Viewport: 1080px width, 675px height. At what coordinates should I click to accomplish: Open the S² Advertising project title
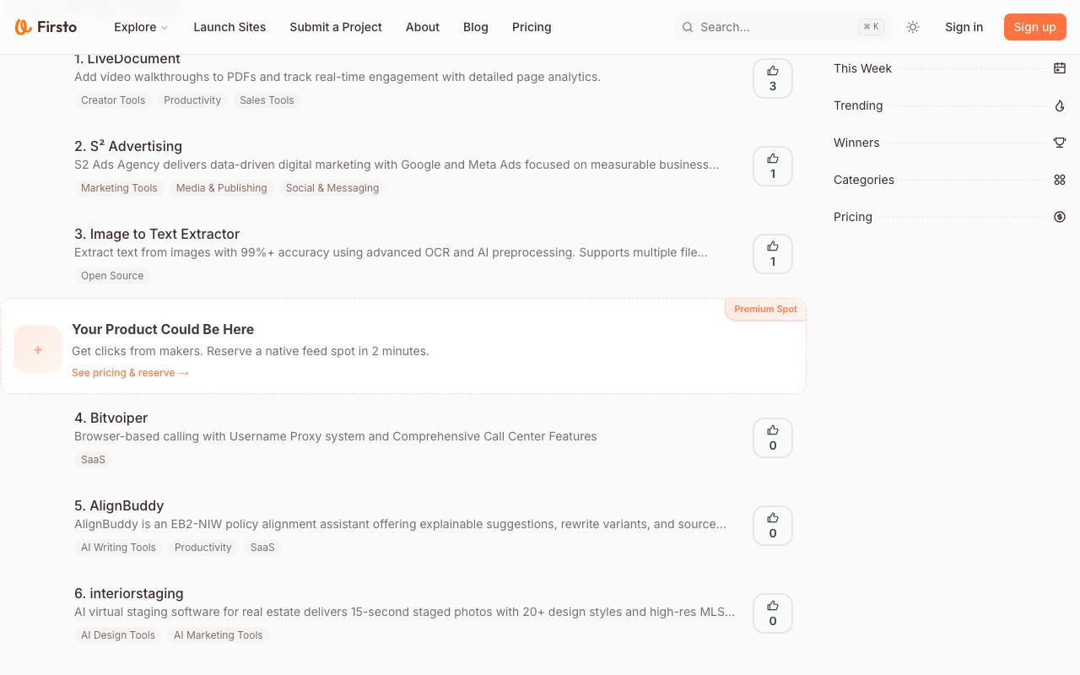(x=128, y=146)
